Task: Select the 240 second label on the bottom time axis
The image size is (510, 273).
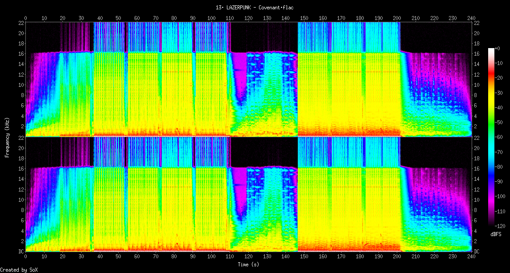Action: 472,257
